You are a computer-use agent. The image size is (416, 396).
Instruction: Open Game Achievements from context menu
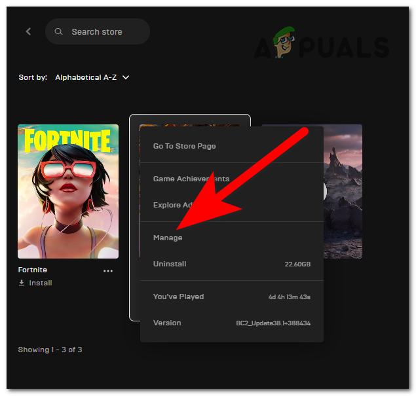point(232,179)
